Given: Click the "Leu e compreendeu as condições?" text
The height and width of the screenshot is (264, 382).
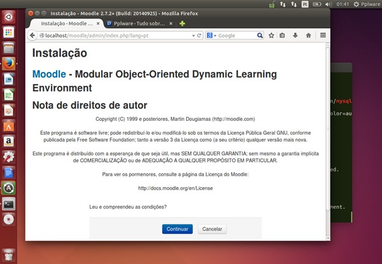Looking at the screenshot, I should click(x=128, y=207).
